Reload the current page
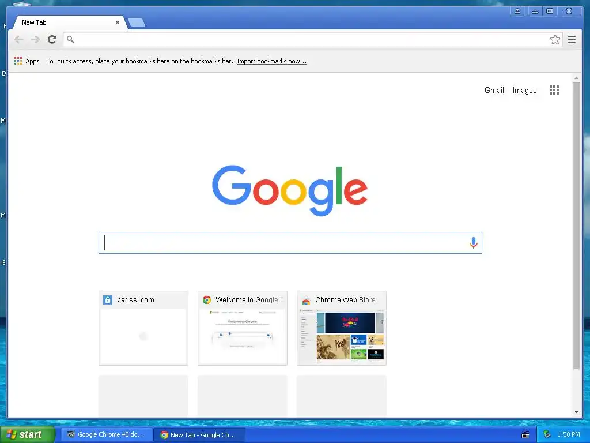590x443 pixels. pyautogui.click(x=52, y=39)
